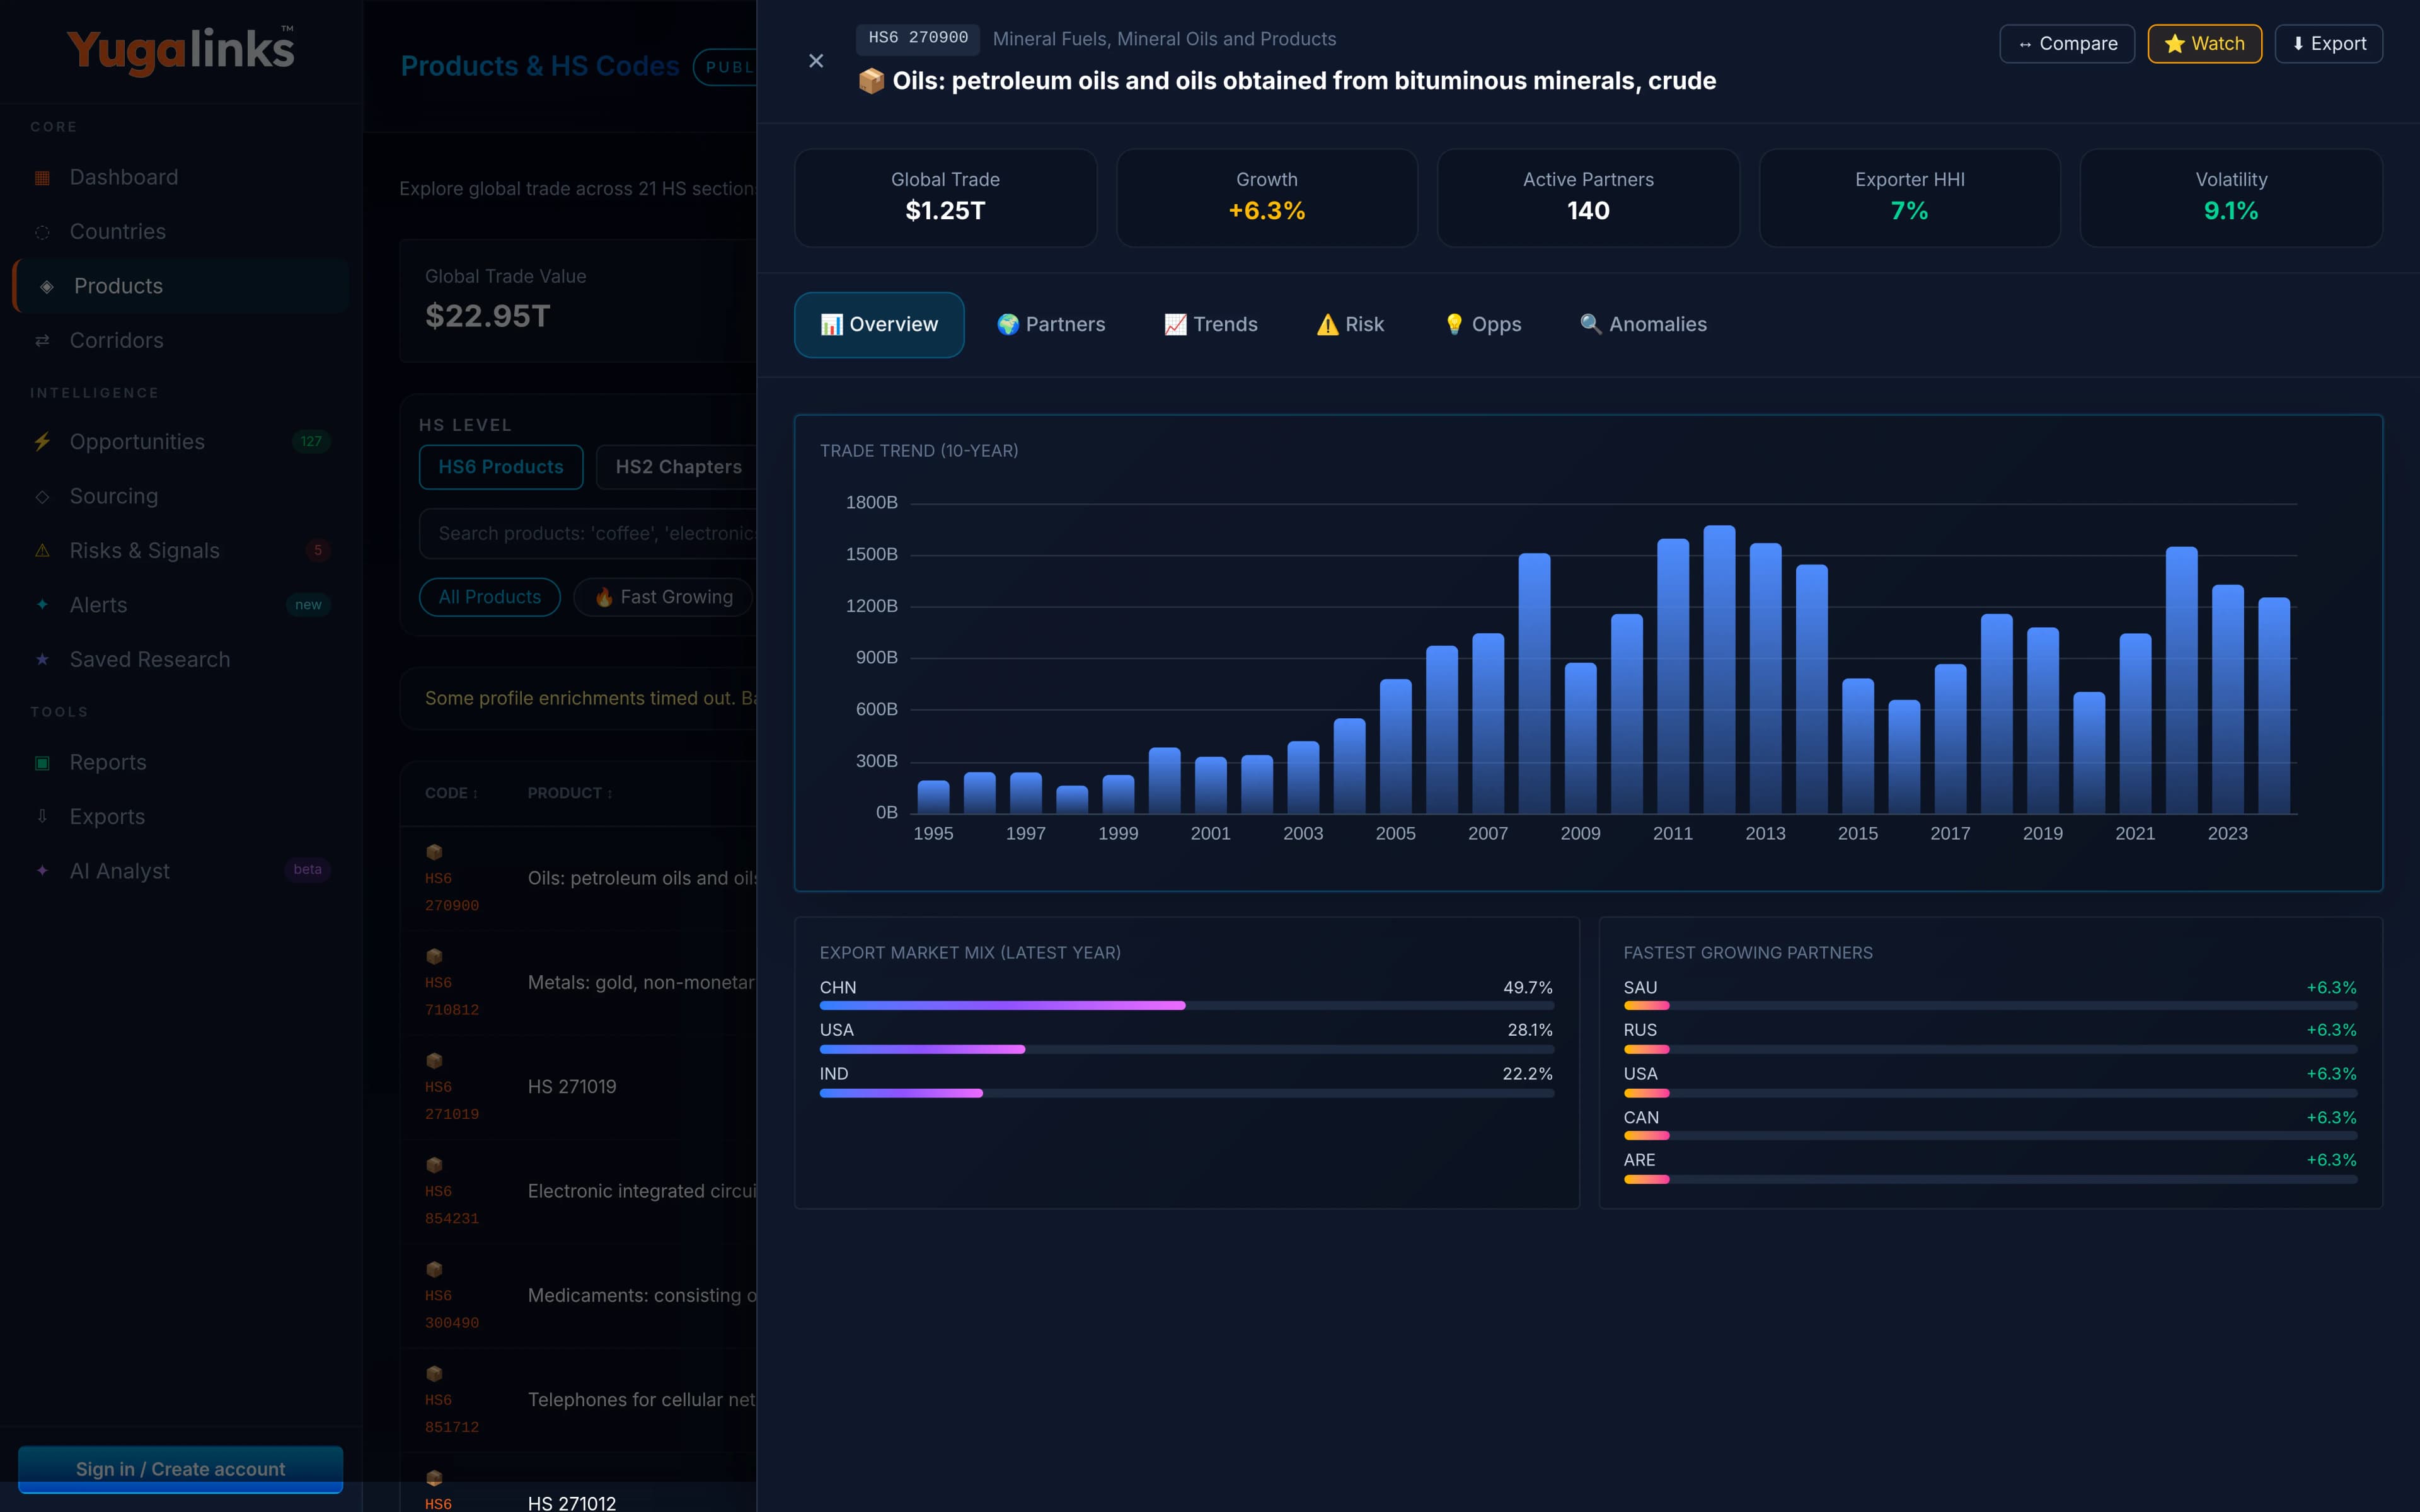
Task: Click the Sourcing diamond icon
Action: coord(42,497)
